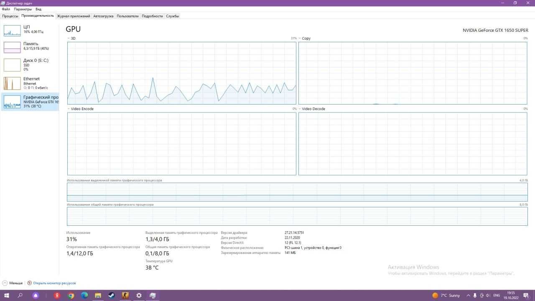The width and height of the screenshot is (535, 301).
Task: Select the Графический процессор item
Action: (x=30, y=102)
